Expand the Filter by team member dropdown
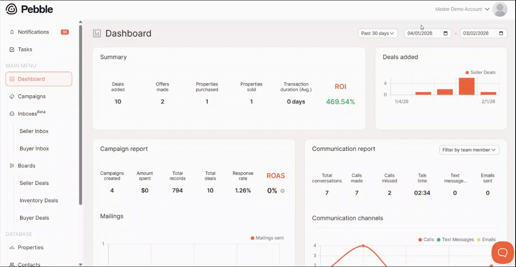The width and height of the screenshot is (516, 267). [x=469, y=150]
